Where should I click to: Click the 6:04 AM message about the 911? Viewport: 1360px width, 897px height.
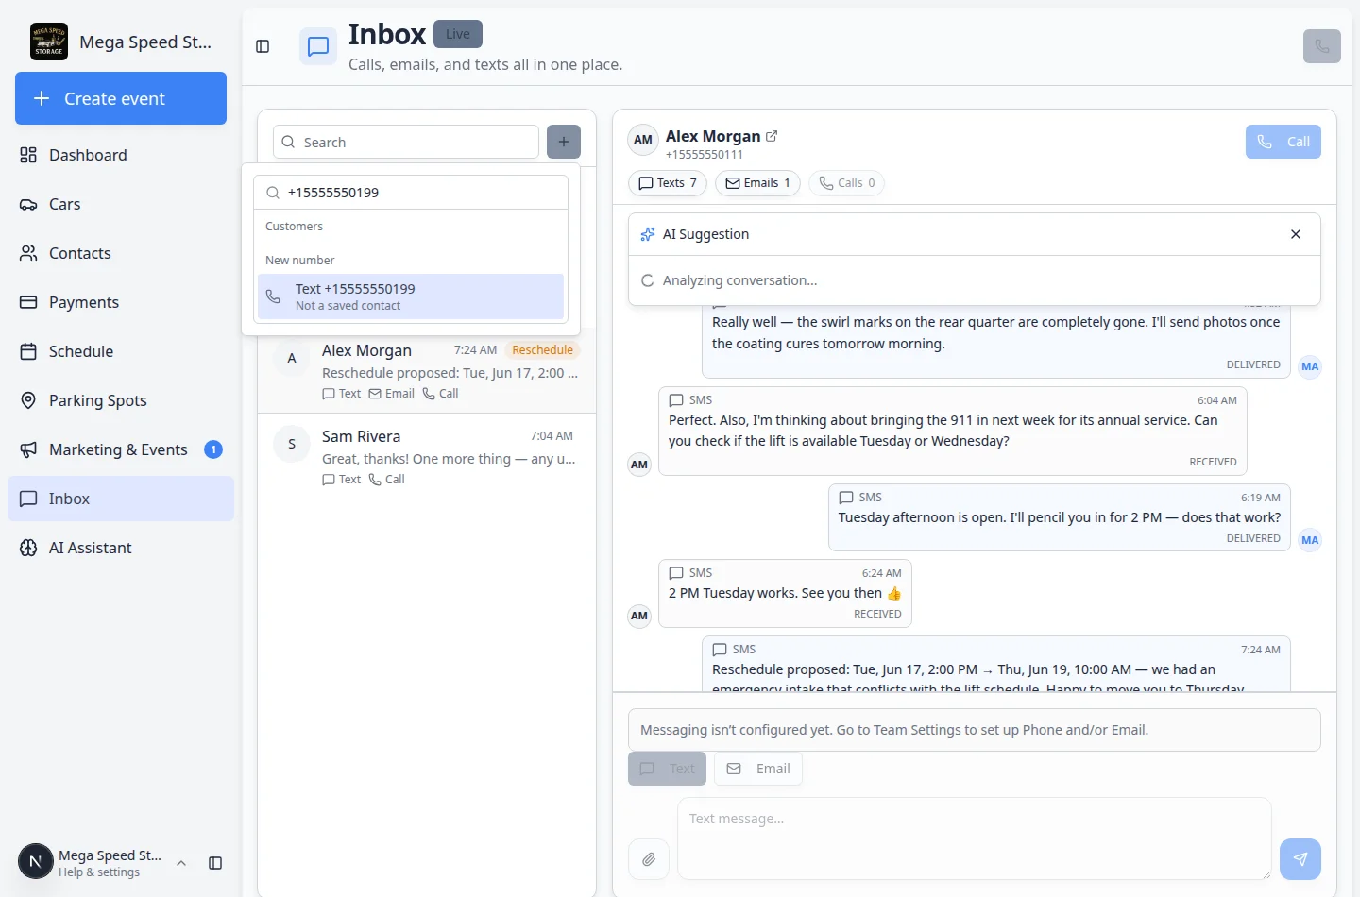point(953,431)
